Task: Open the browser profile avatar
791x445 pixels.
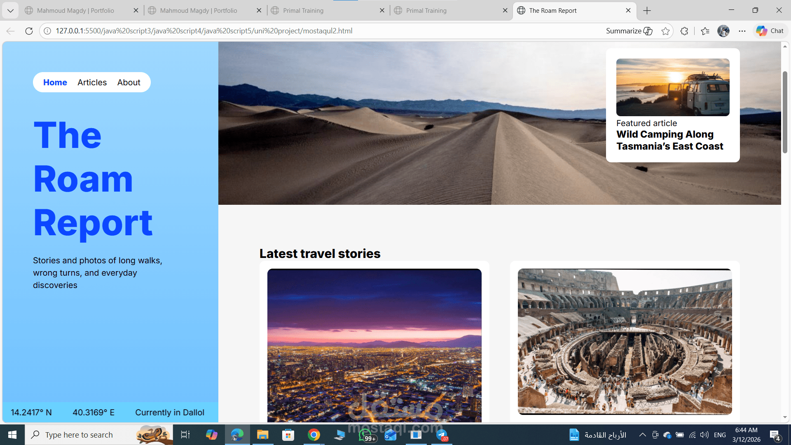Action: 723,31
